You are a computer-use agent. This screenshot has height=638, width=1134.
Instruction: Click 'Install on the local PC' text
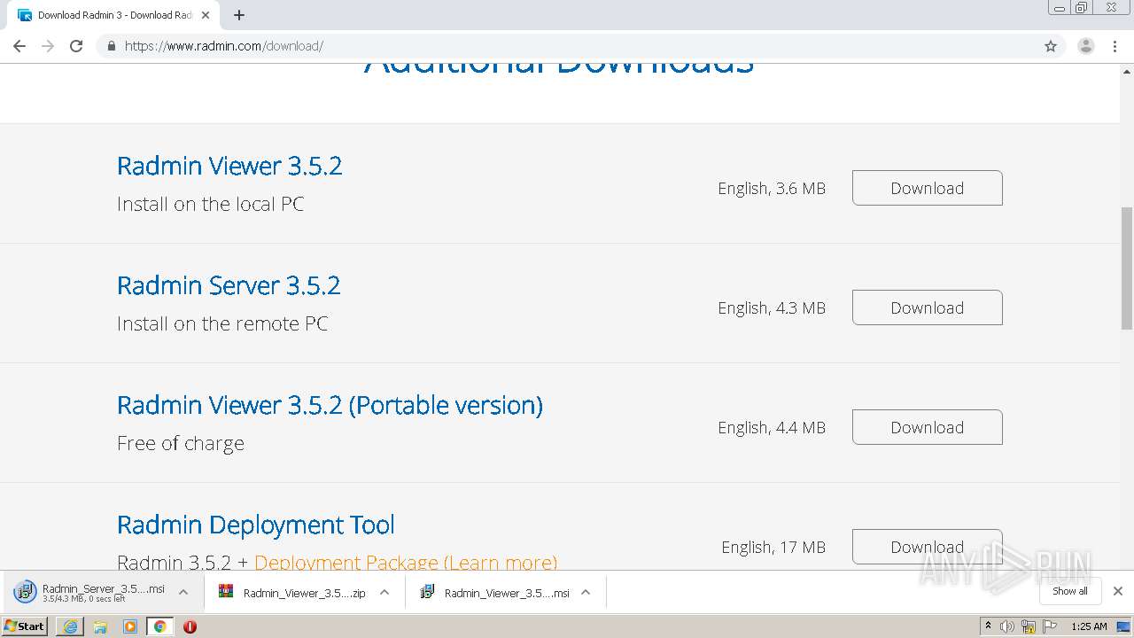pyautogui.click(x=211, y=204)
